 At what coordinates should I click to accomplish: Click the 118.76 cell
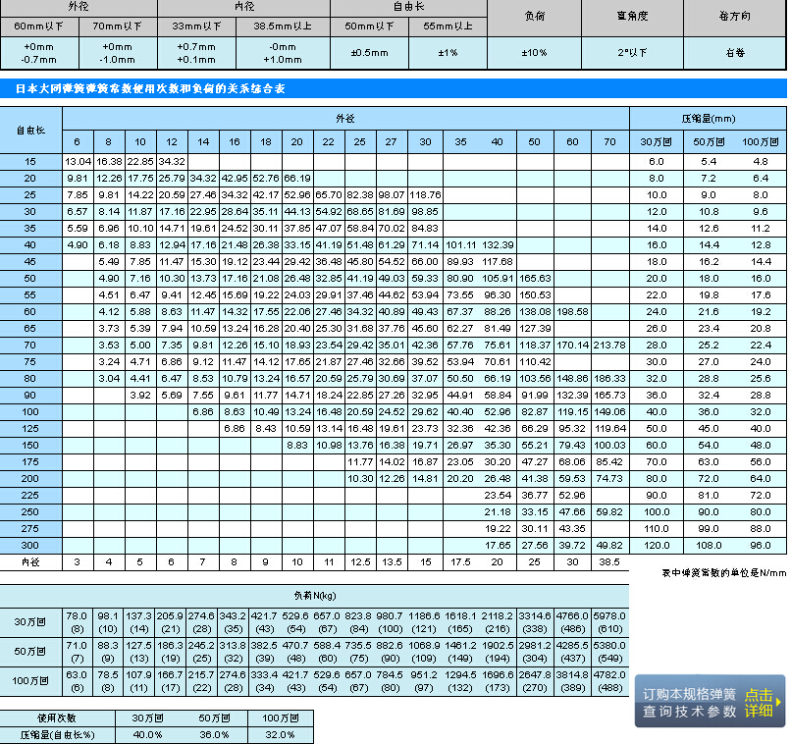point(425,195)
